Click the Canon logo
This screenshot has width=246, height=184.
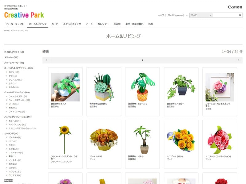235,7
